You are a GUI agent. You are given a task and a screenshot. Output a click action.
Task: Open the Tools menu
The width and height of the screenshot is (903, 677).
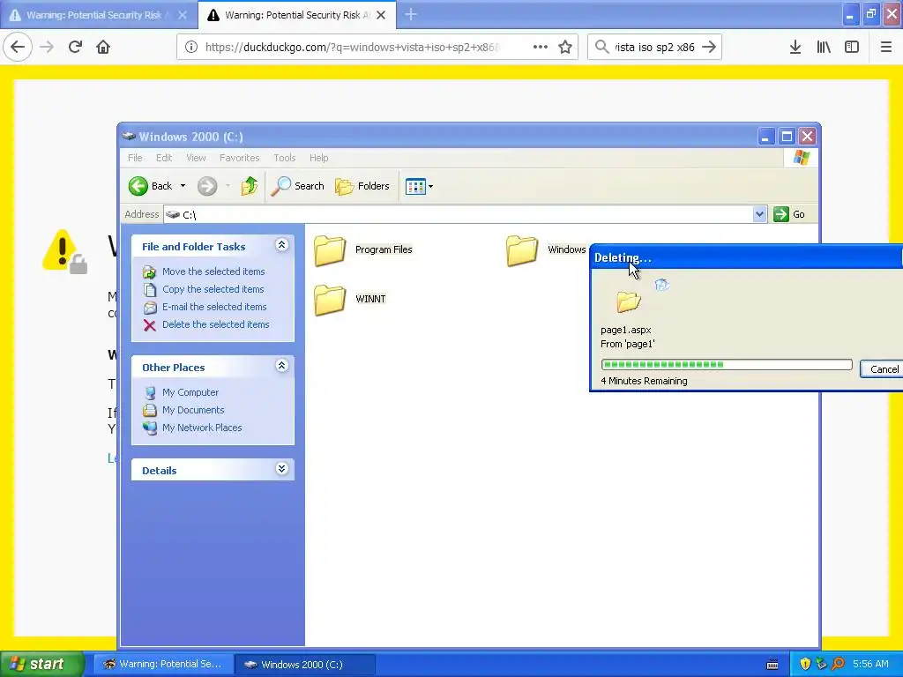[x=285, y=158]
